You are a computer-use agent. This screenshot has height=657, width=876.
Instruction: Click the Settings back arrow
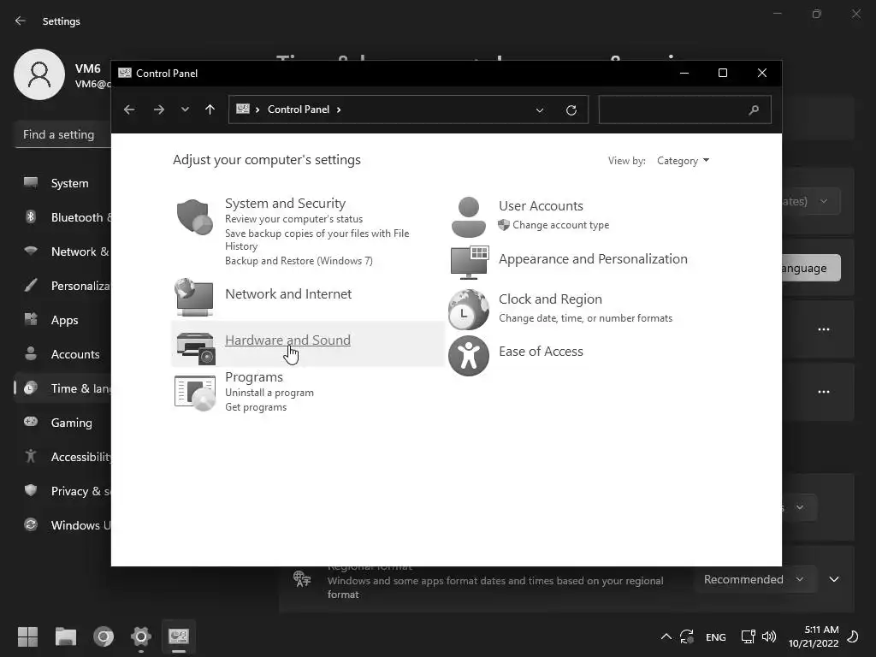pos(21,21)
